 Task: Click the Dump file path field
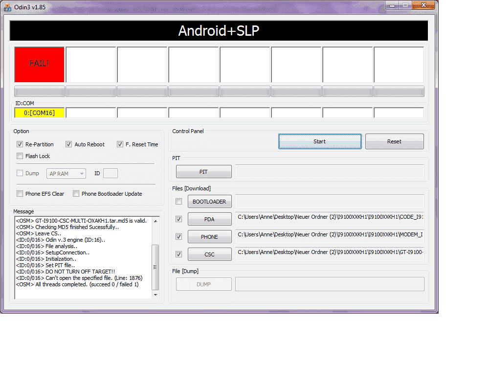pos(330,284)
